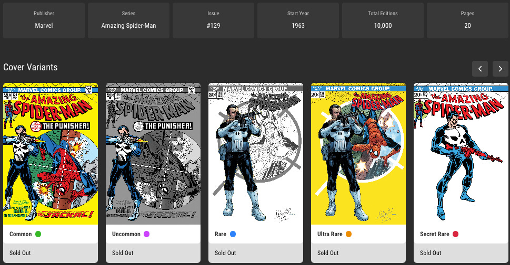Screen dimensions: 510x265
Task: Click the 10,000 total editions value
Action: (383, 25)
